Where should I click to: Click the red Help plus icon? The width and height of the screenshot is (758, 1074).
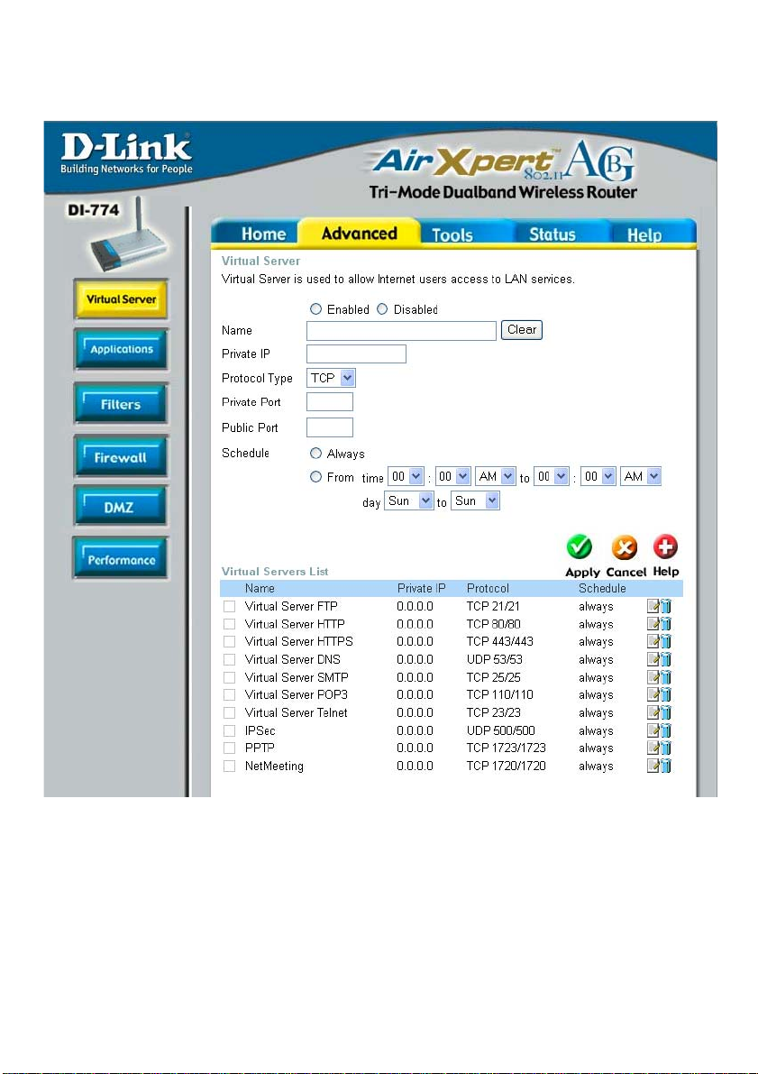point(665,546)
